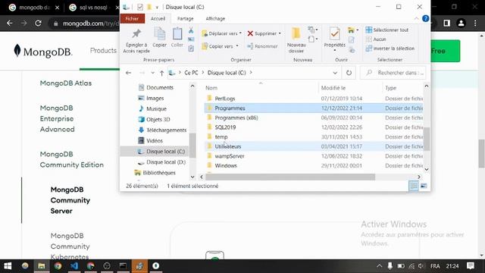Click Sélectionner tout
This screenshot has width=485, height=273.
[x=387, y=30]
